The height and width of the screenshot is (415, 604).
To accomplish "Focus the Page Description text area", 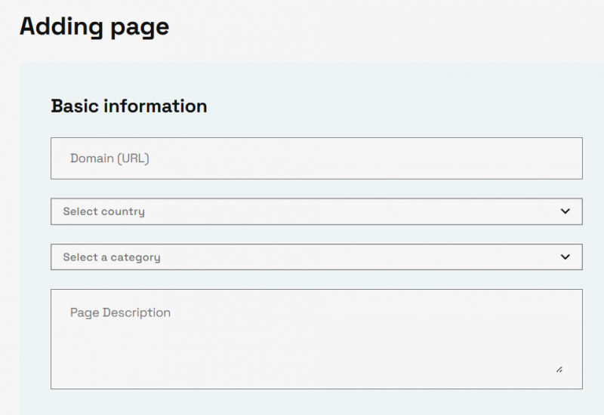I will pos(316,340).
